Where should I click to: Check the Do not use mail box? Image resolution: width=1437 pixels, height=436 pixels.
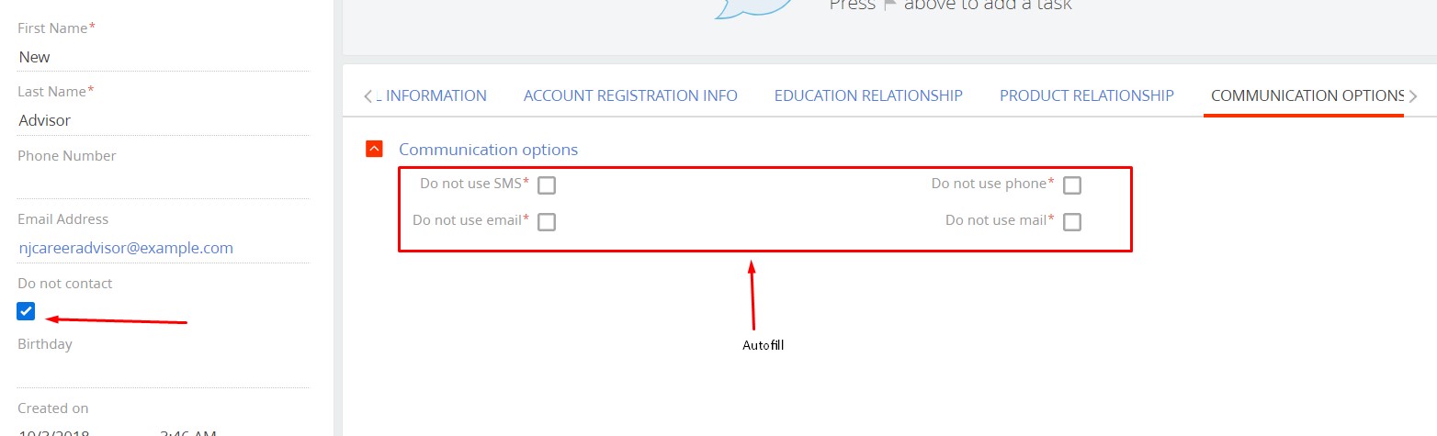tap(1072, 222)
